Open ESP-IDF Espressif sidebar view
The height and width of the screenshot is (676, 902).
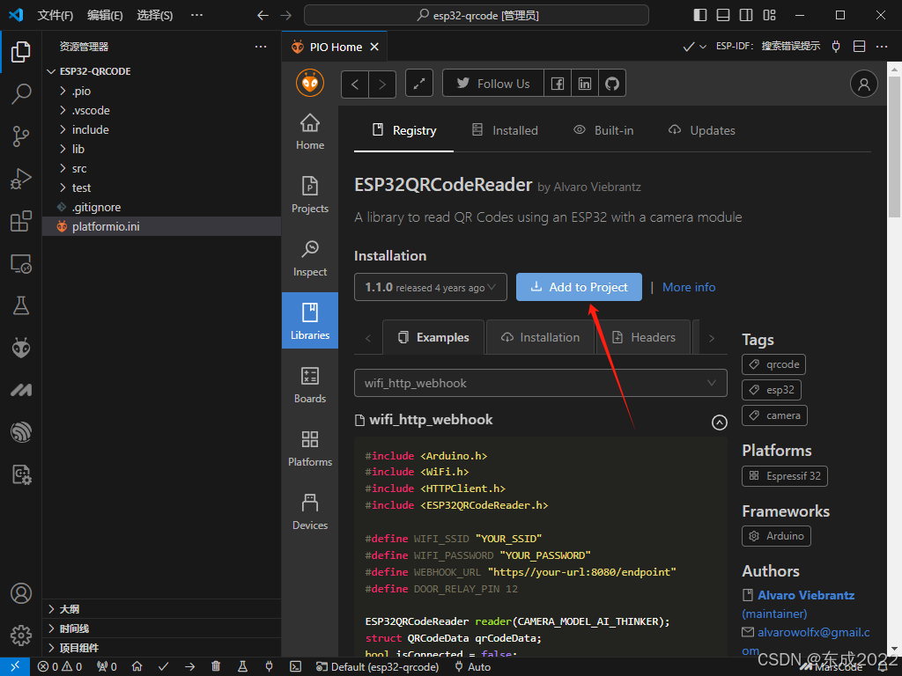(x=21, y=432)
